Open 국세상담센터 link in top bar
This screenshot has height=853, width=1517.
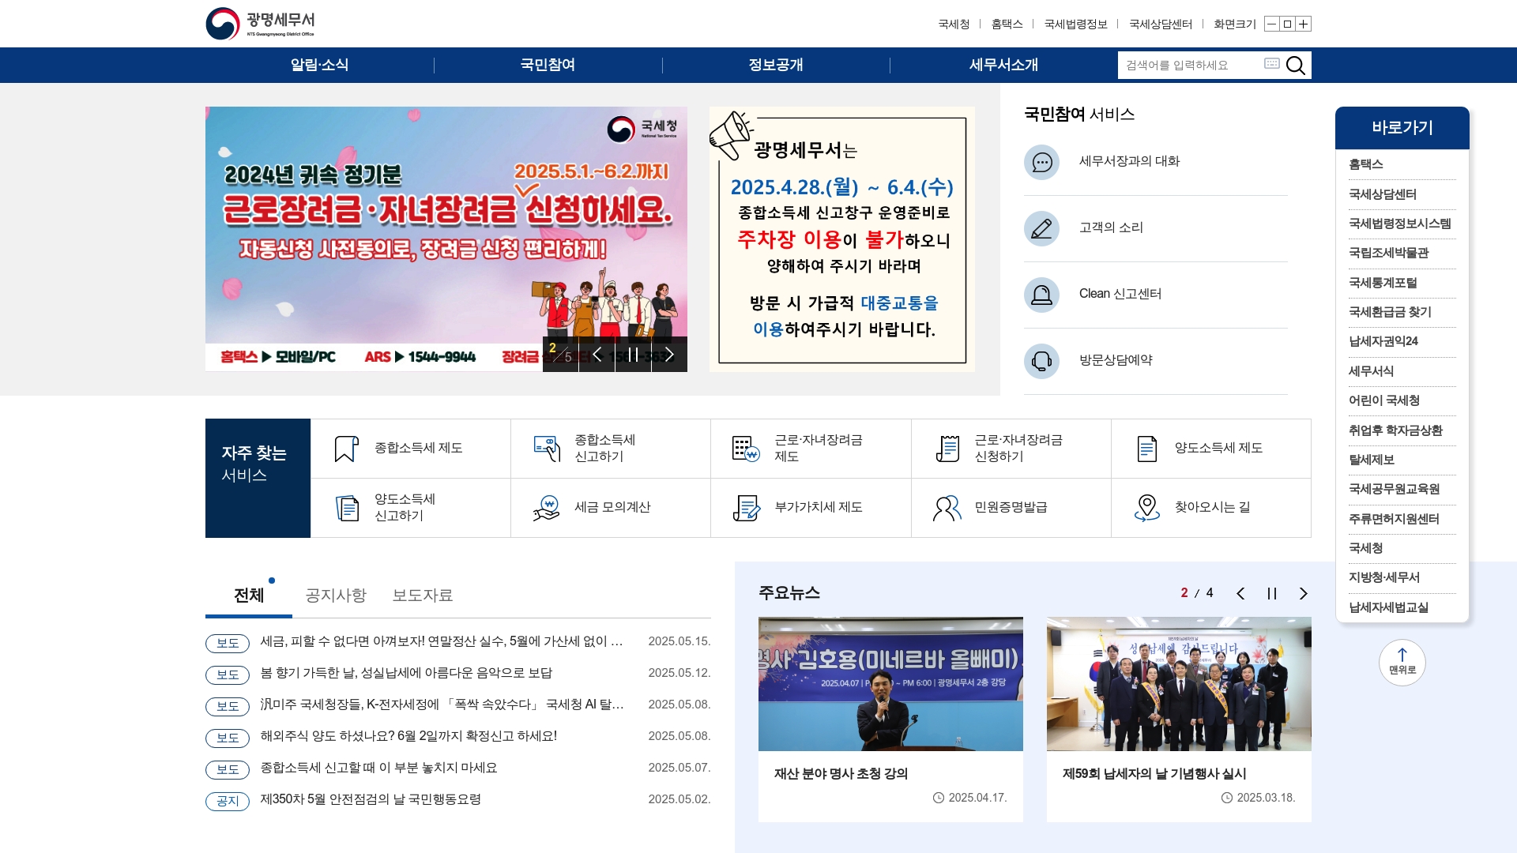pos(1161,24)
